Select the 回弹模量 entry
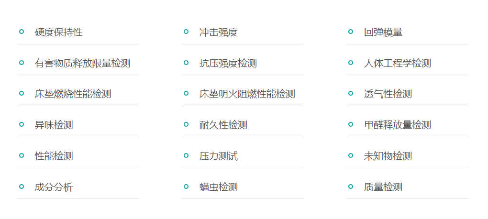 pos(383,33)
